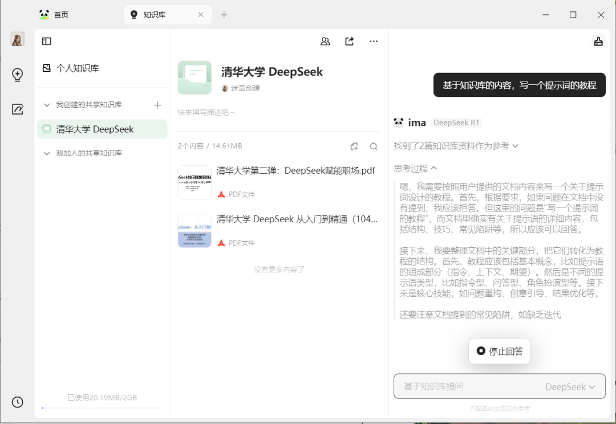The height and width of the screenshot is (424, 616).
Task: Add new content with the add-file icon
Action: (354, 146)
